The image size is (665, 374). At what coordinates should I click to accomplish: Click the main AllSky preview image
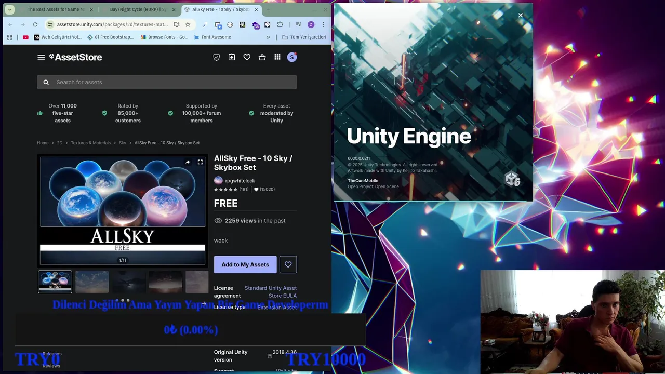tap(123, 210)
